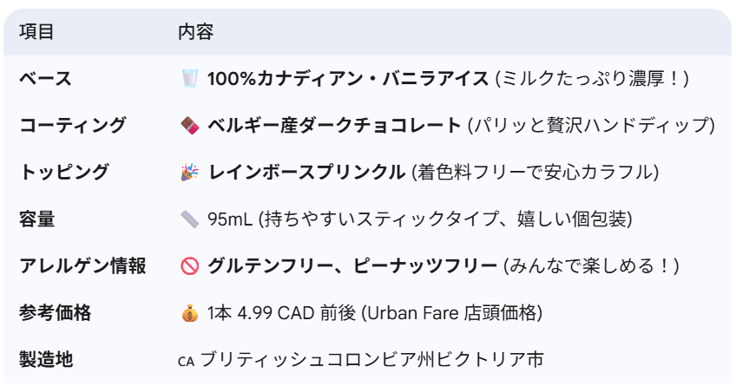This screenshot has height=386, width=736.
Task: Click the chocolate bar emoji icon
Action: 189,125
